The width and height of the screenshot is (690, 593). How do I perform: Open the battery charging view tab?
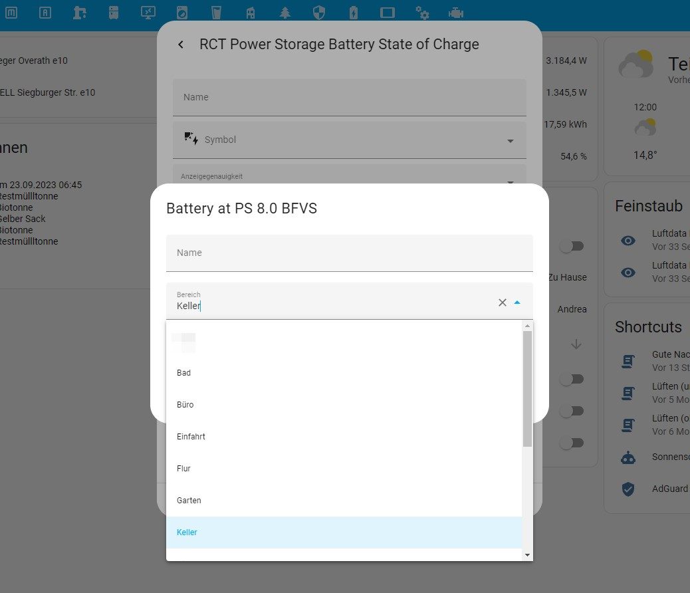354,13
